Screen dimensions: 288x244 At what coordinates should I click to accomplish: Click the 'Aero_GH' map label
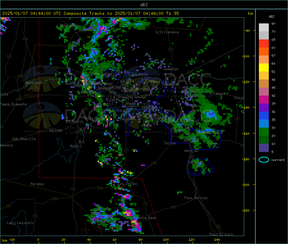[x=191, y=151]
